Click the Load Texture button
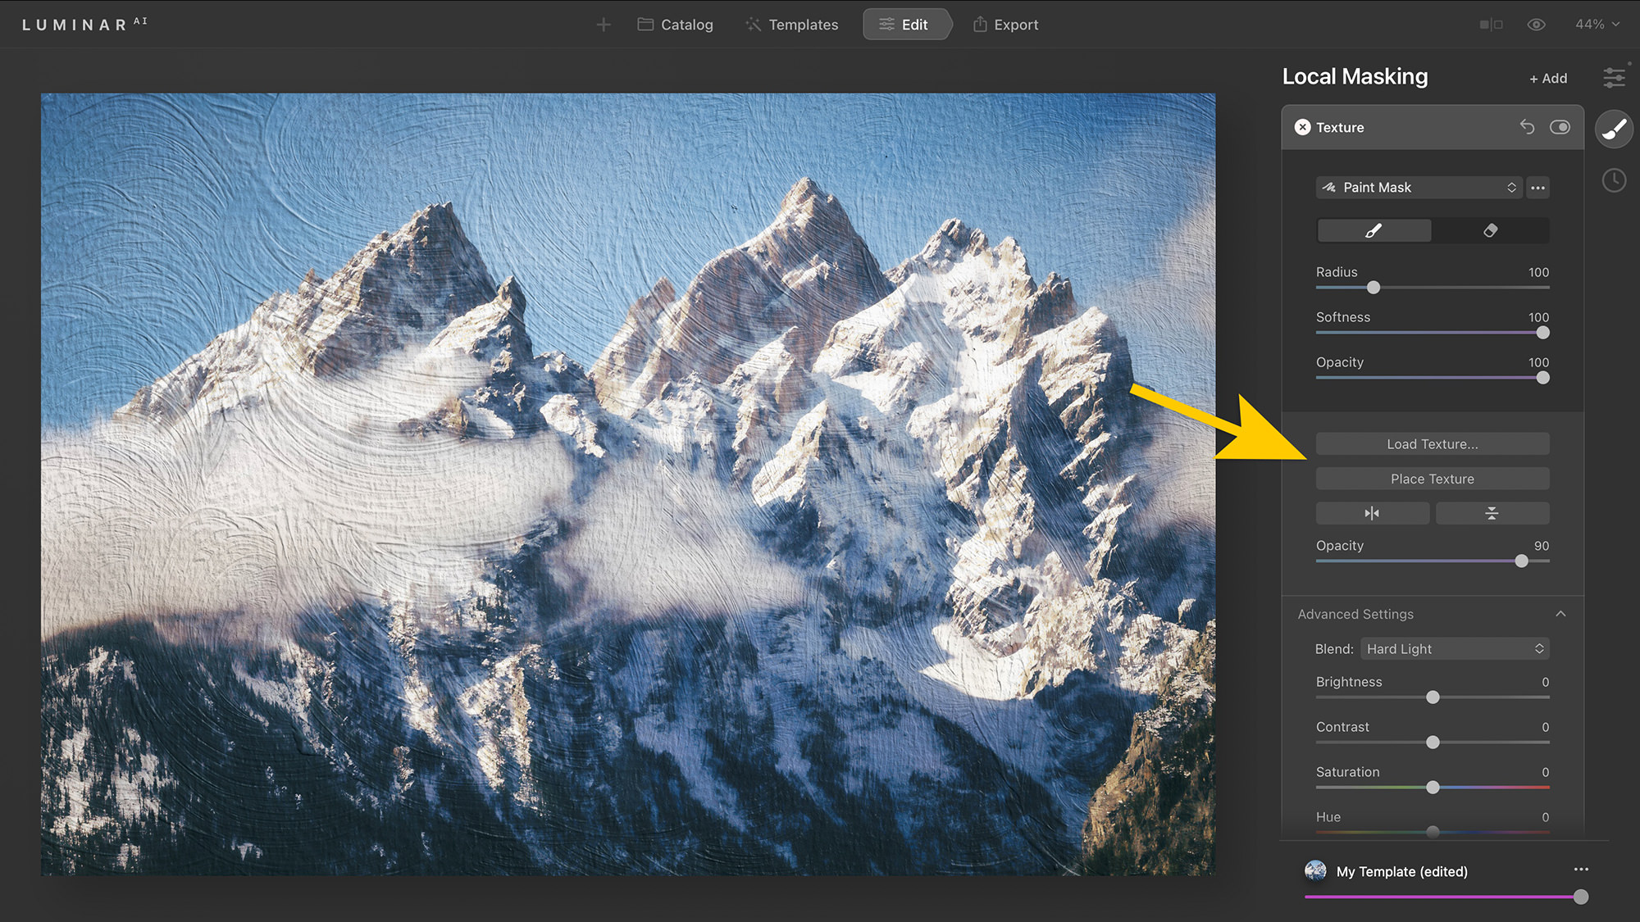 pos(1432,443)
